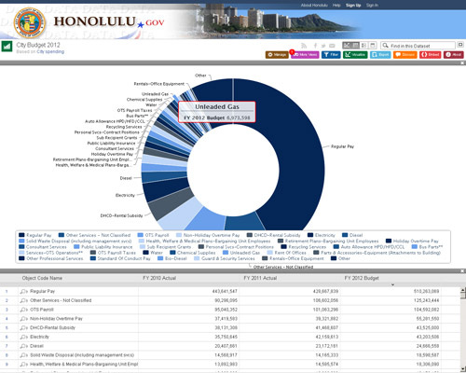The width and height of the screenshot is (466, 373).
Task: Click the Object Code Name column header
Action: coord(42,278)
